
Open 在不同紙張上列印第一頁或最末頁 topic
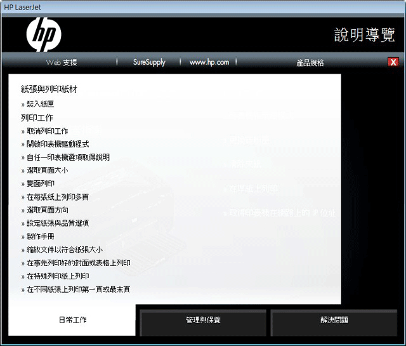(x=78, y=289)
